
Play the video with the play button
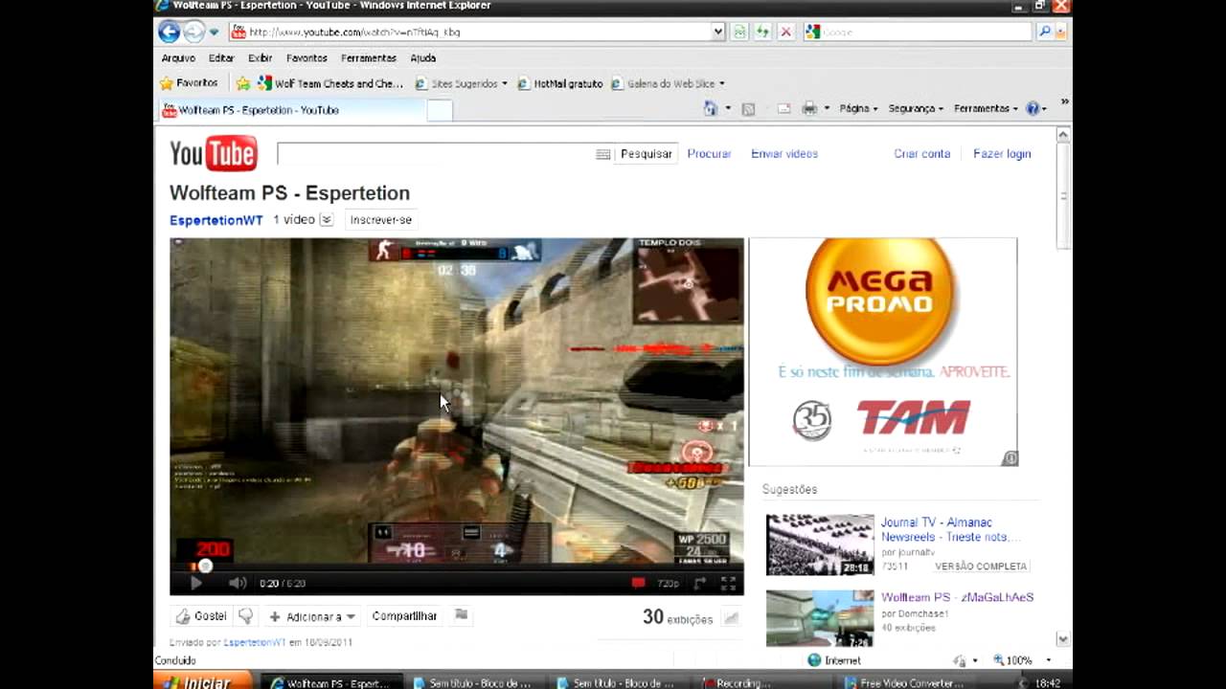point(195,583)
